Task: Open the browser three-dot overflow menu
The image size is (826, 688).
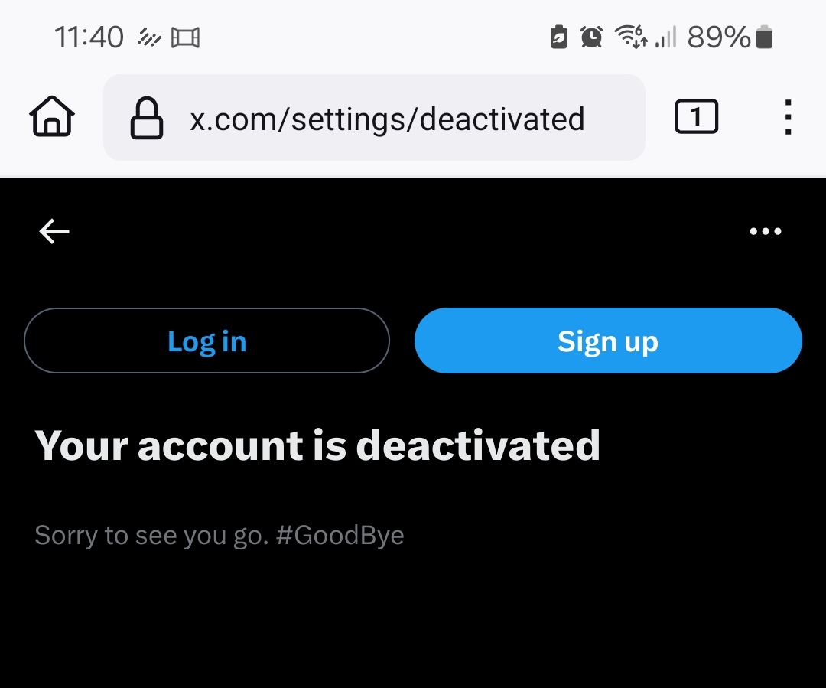Action: tap(788, 118)
